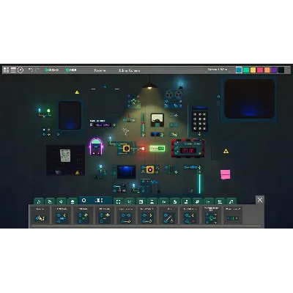Image resolution: width=293 pixels, height=293 pixels.
Task: Open the fullscreen frame palette tab
Action: click(x=119, y=201)
